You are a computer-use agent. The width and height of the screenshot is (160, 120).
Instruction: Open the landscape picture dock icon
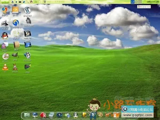[x=27, y=115]
